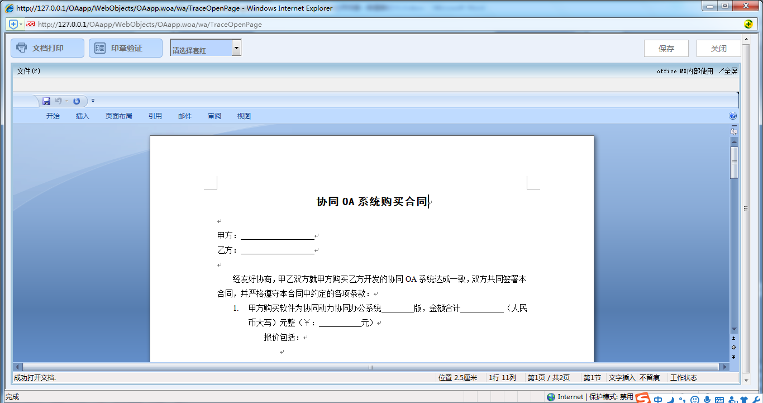Toggle 文字插入 insert mode in status bar

click(622, 377)
